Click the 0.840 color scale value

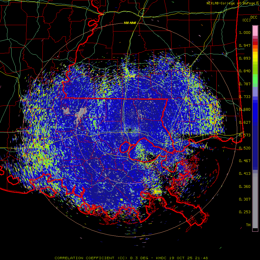[245, 71]
